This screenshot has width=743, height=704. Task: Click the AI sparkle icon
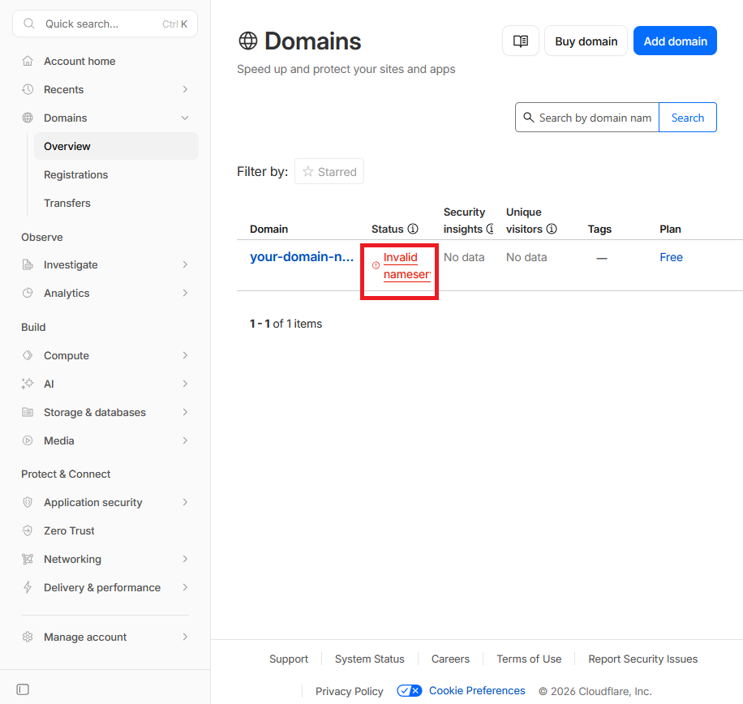pos(28,384)
